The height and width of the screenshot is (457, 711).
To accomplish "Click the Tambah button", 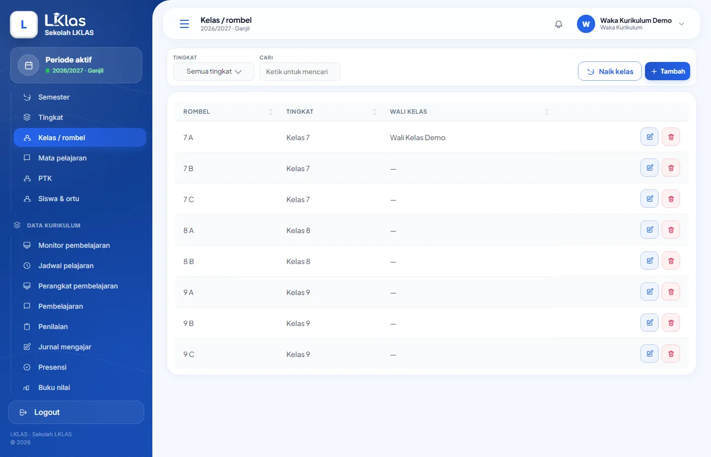I will pyautogui.click(x=667, y=71).
